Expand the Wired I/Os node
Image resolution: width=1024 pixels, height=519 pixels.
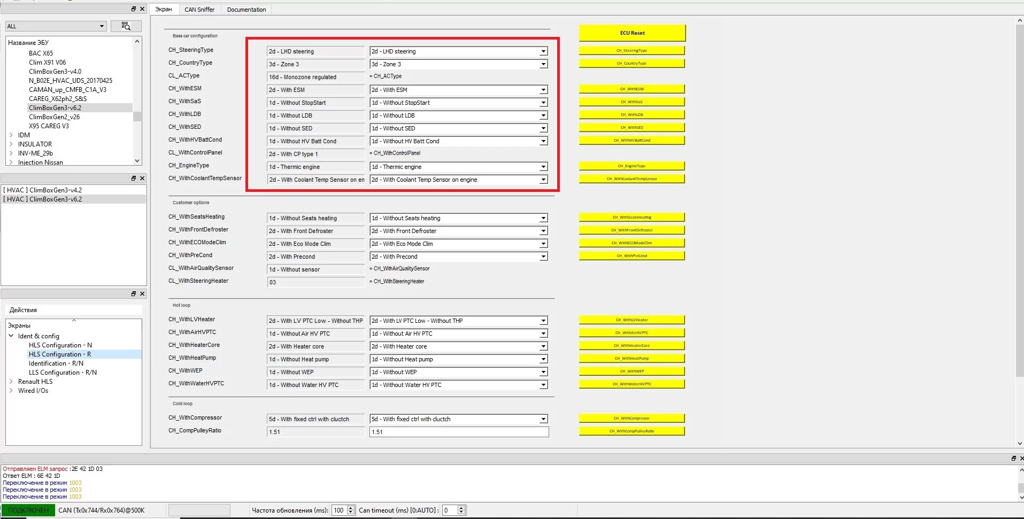pyautogui.click(x=11, y=391)
